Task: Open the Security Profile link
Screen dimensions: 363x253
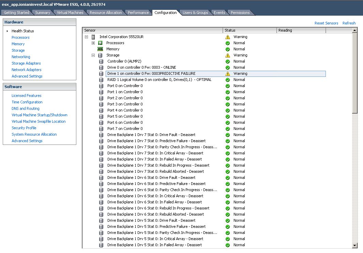Action: click(24, 128)
